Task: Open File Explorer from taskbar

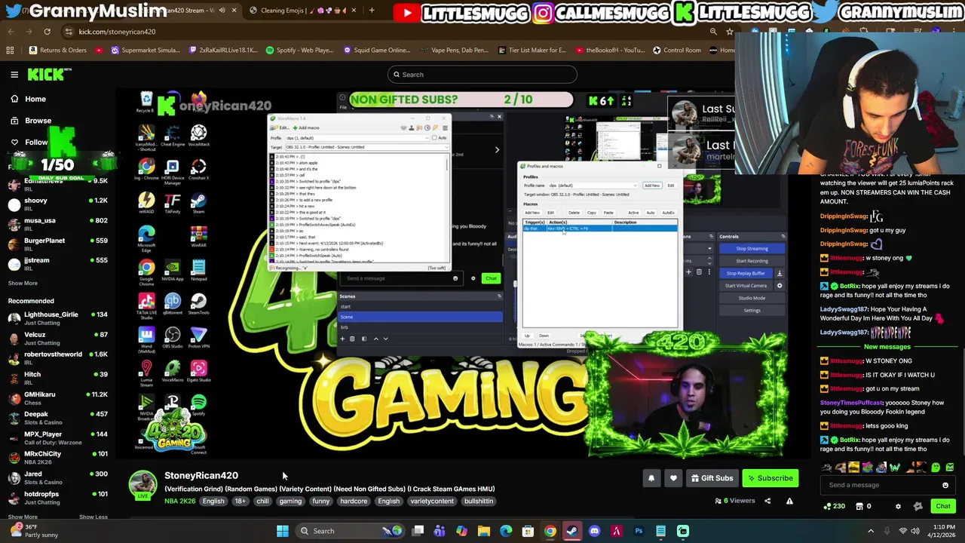Action: point(484,531)
